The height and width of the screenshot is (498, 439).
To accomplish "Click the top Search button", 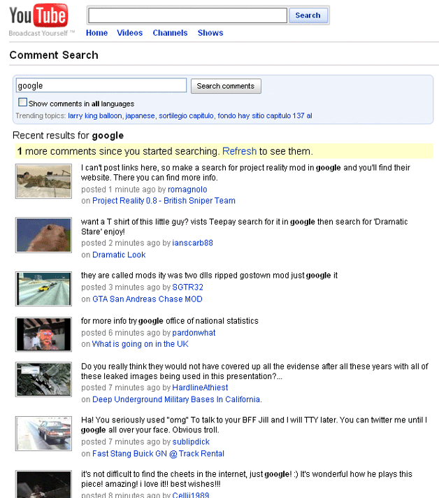I will click(x=308, y=15).
